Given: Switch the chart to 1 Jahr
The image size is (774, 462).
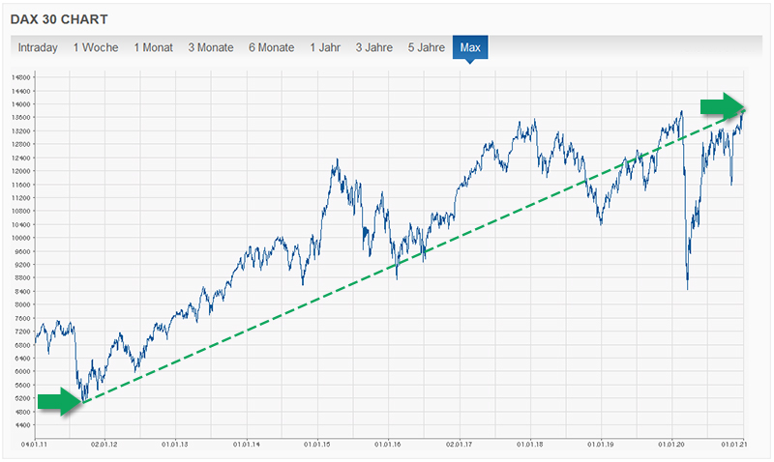Looking at the screenshot, I should tap(325, 47).
